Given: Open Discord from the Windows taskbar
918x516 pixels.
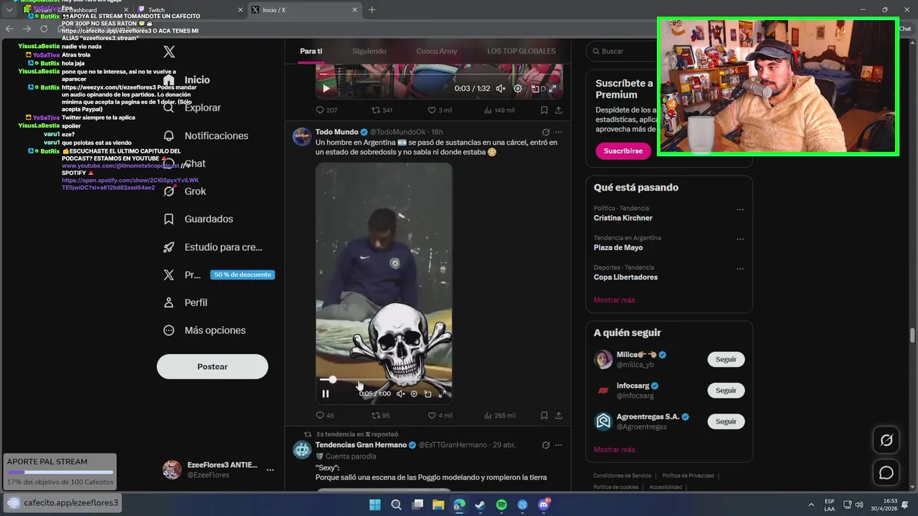Looking at the screenshot, I should (x=544, y=505).
